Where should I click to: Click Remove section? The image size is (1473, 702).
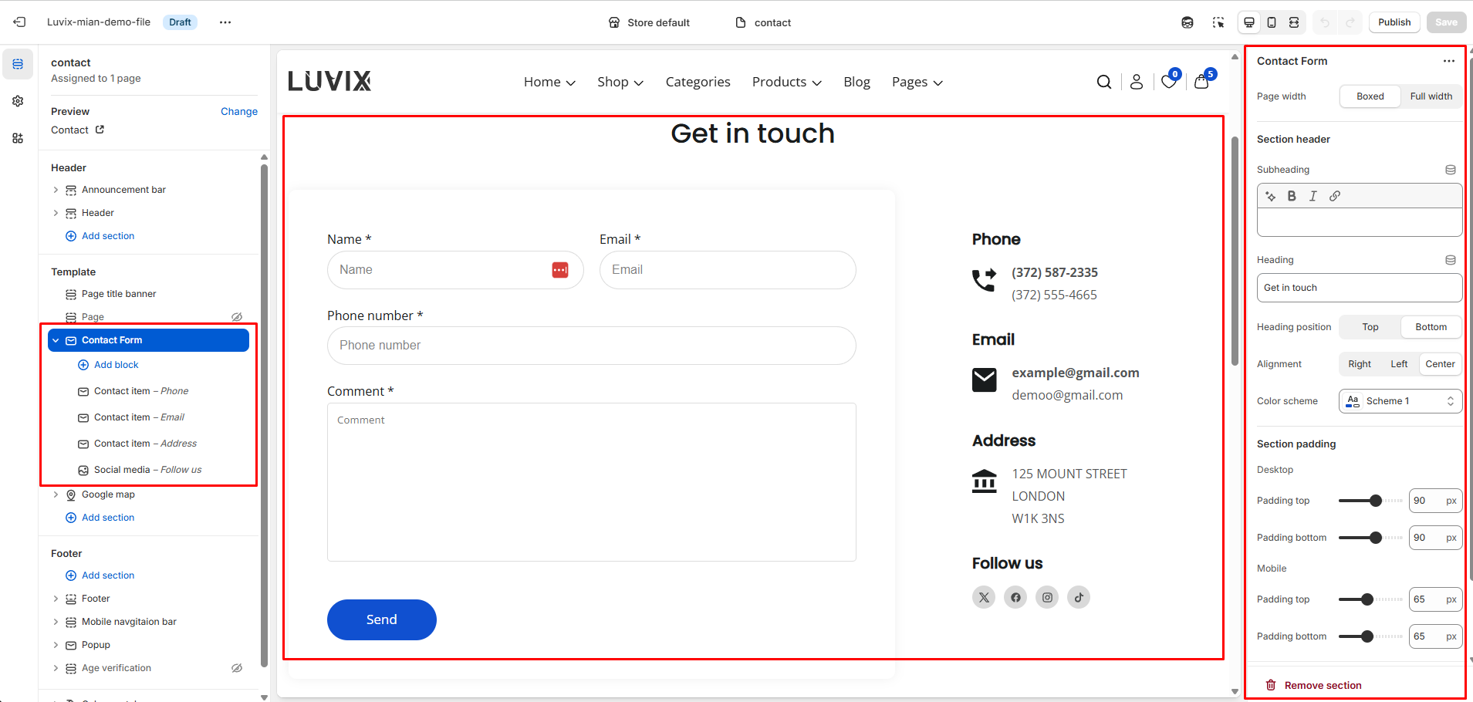(1322, 685)
